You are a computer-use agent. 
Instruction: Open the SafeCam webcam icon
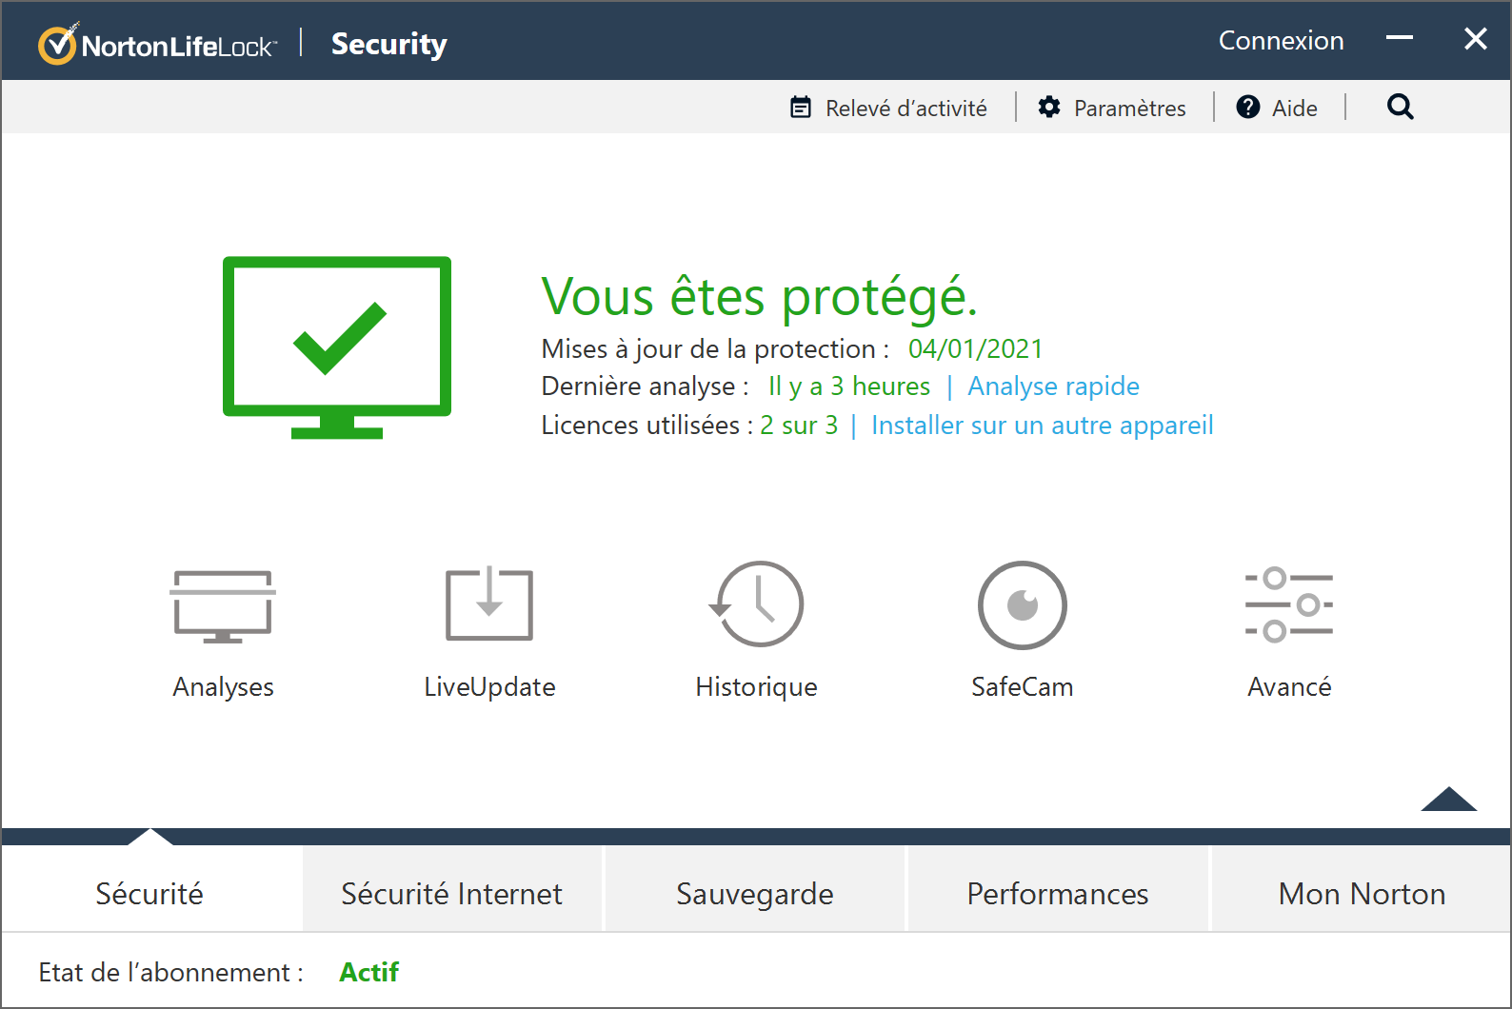point(1022,605)
